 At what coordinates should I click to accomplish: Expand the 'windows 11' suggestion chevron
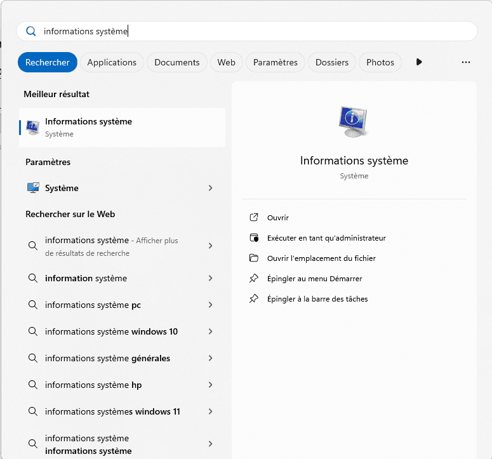(x=210, y=411)
